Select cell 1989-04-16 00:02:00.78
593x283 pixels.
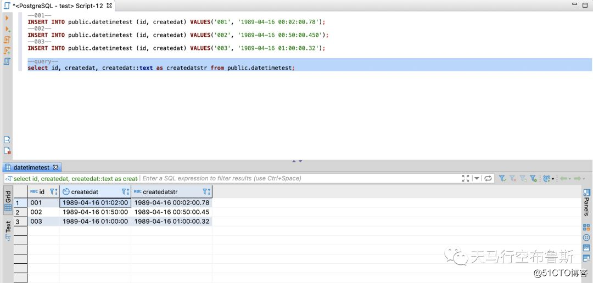[172, 203]
